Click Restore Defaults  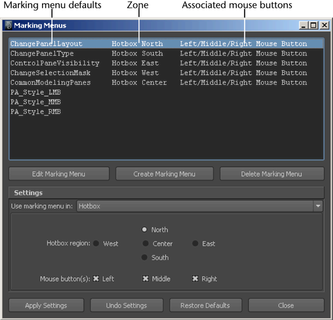pos(206,305)
